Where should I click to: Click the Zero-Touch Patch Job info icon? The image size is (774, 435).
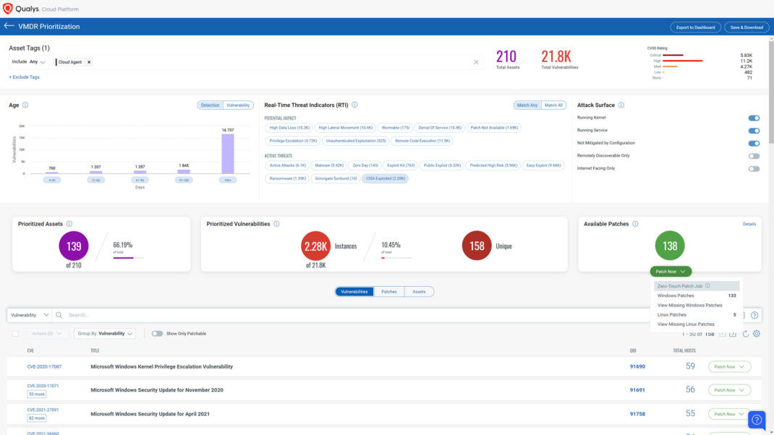click(x=707, y=286)
